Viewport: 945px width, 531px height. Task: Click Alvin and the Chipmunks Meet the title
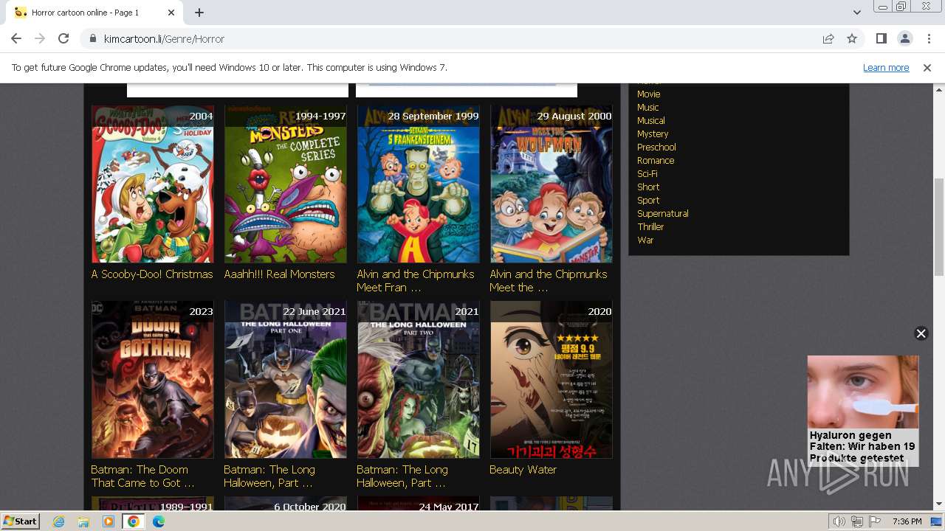[x=549, y=280]
